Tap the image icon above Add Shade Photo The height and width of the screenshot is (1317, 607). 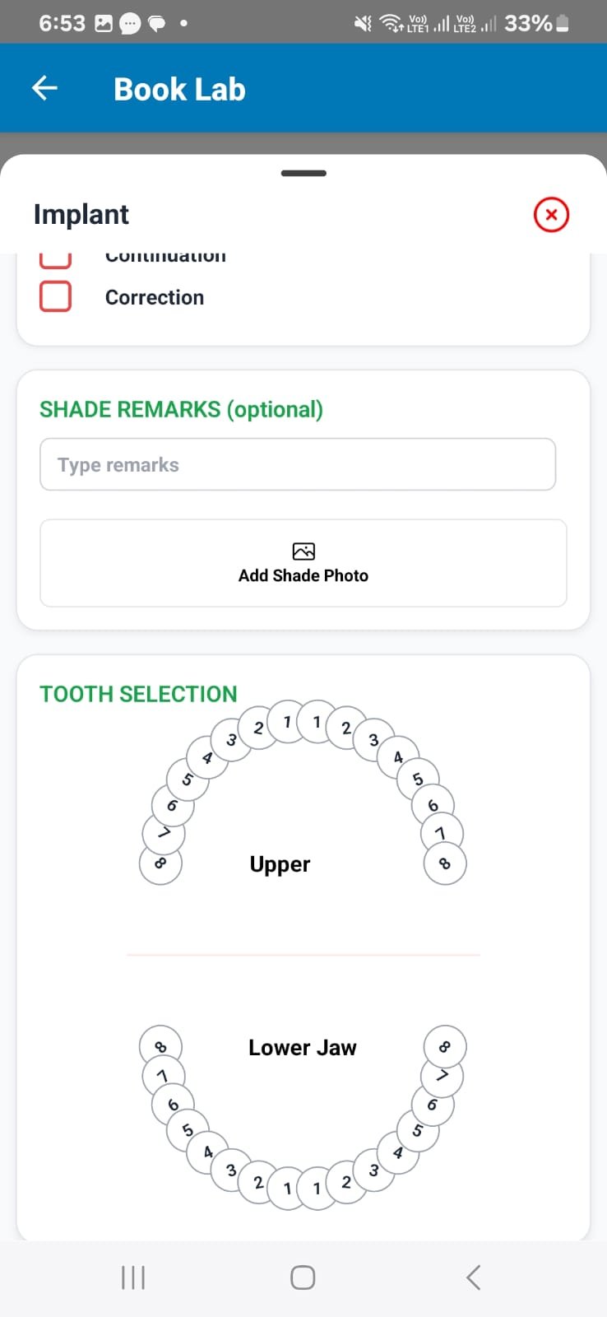point(303,551)
